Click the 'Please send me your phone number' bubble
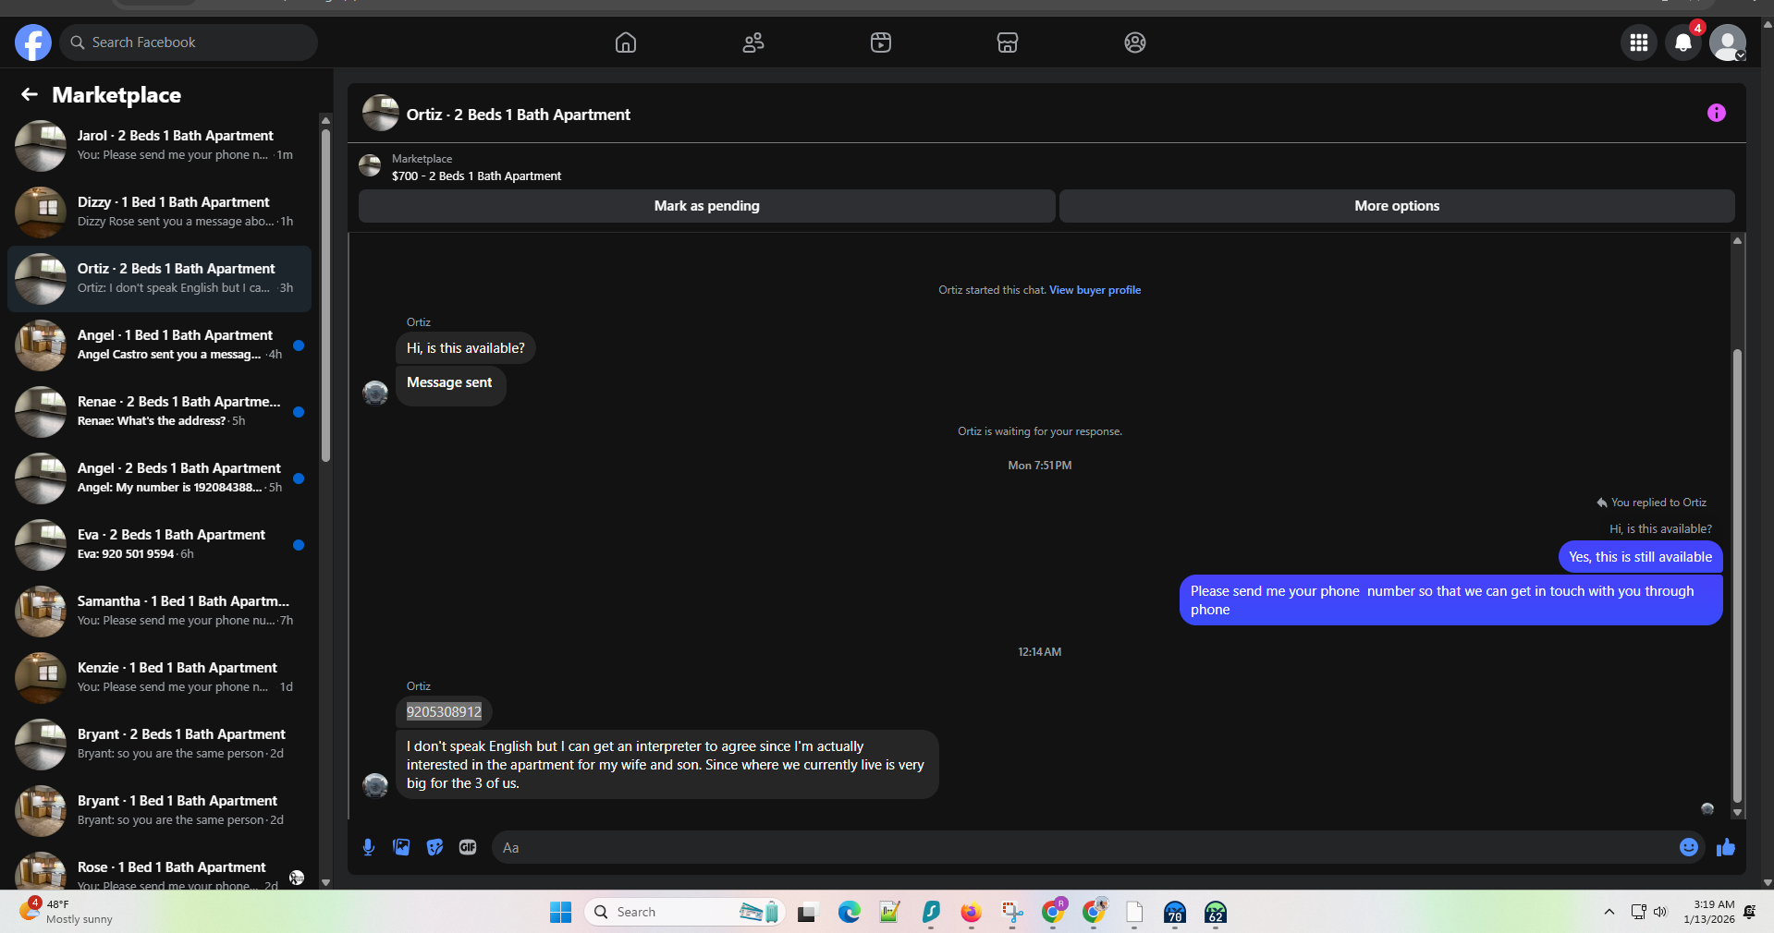1774x933 pixels. click(1450, 600)
